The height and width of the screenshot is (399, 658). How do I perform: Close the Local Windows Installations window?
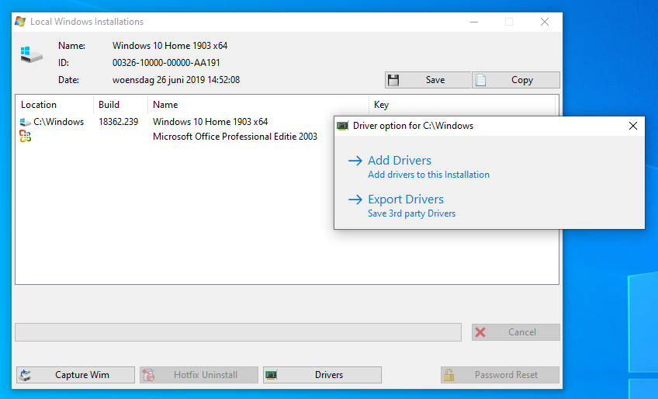[544, 22]
